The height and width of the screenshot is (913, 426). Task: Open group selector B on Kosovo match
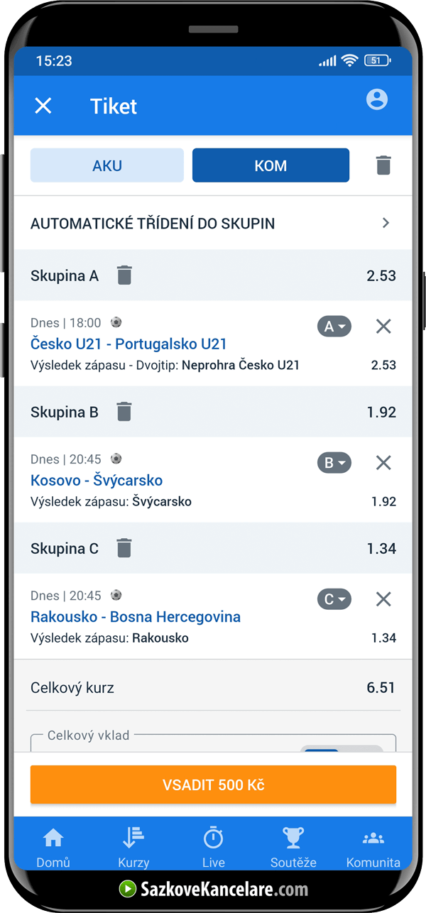click(x=334, y=462)
